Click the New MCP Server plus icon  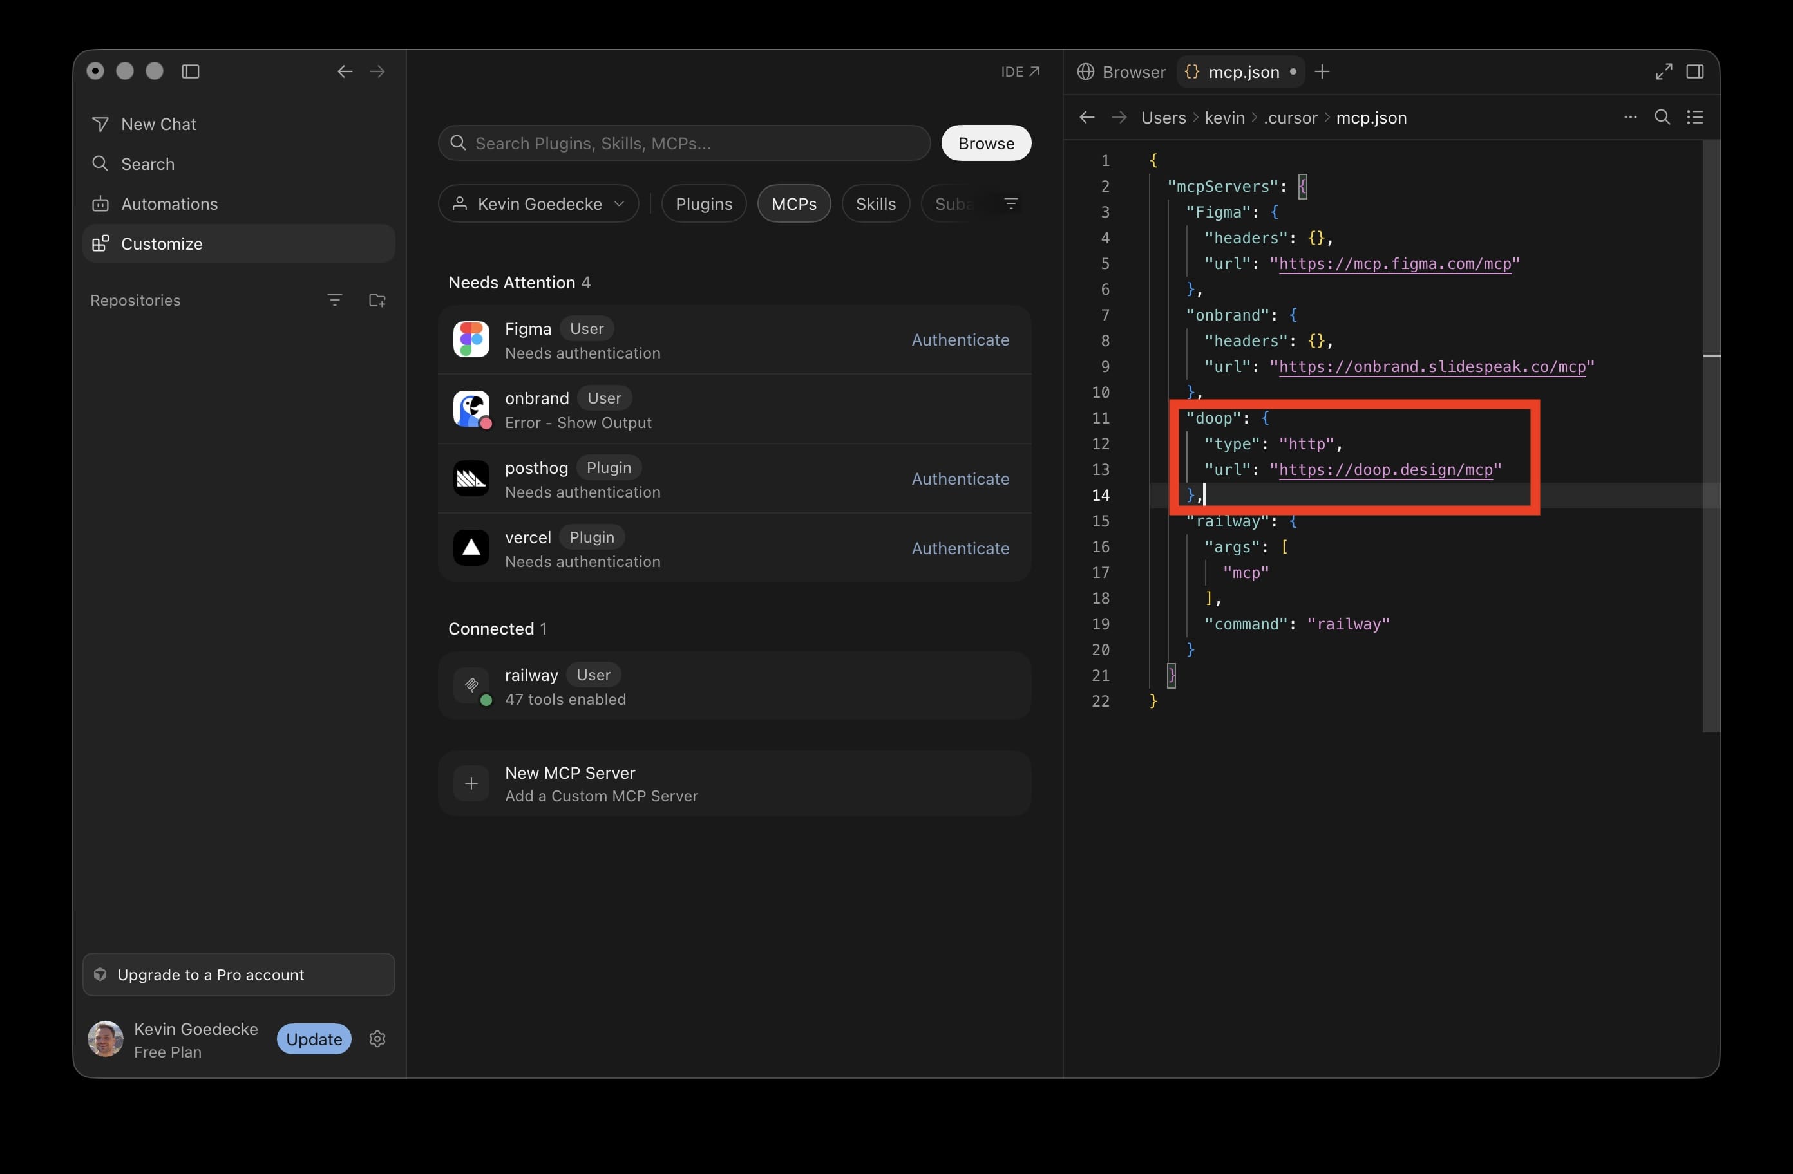click(471, 784)
